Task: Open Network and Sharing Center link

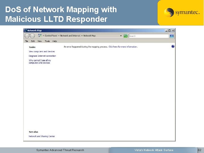Action: (42, 136)
